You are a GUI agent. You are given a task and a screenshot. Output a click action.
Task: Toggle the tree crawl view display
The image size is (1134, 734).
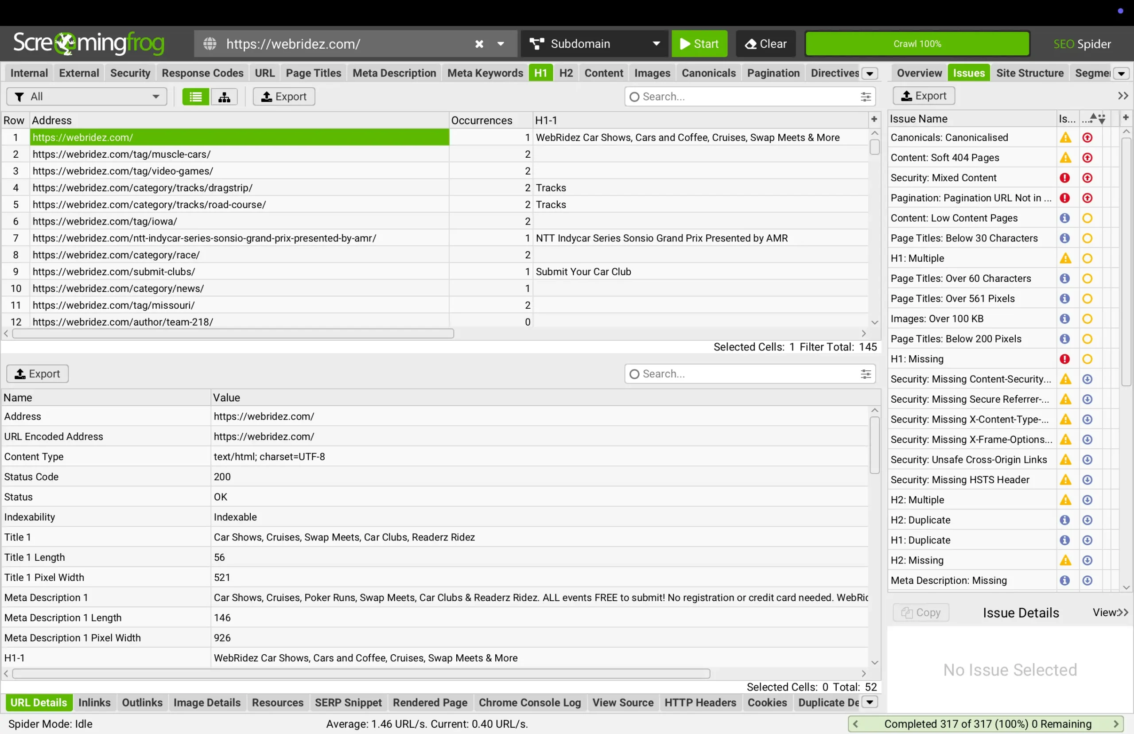[x=225, y=96]
